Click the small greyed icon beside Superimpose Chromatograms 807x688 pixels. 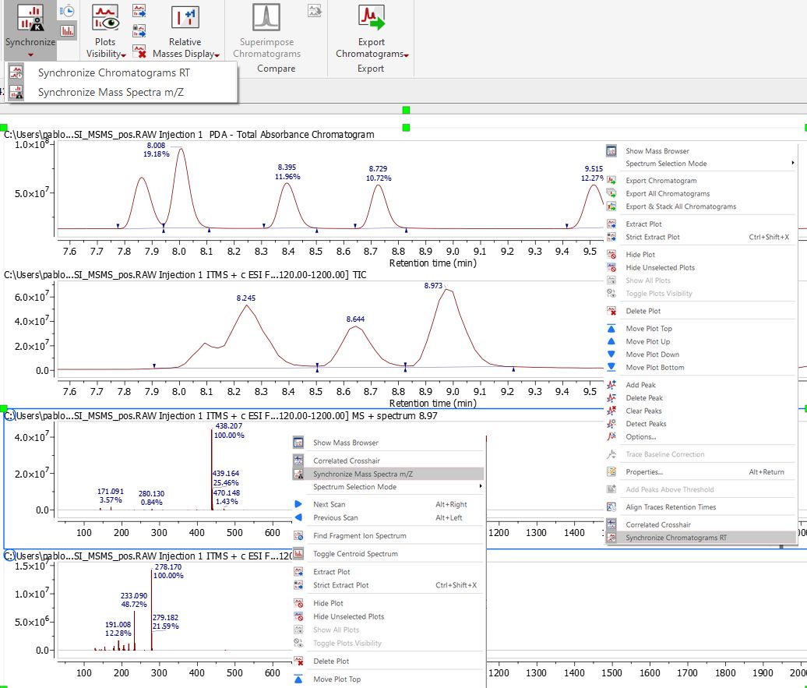[315, 10]
